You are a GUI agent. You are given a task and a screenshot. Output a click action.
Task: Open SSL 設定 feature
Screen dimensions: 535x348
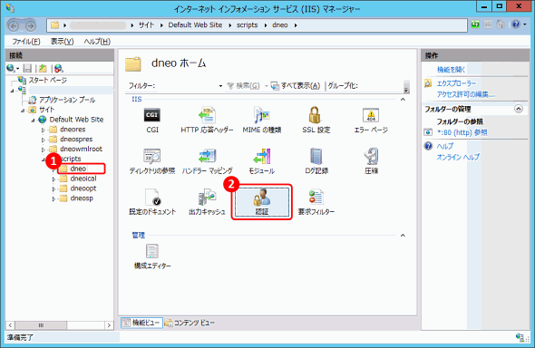point(316,120)
